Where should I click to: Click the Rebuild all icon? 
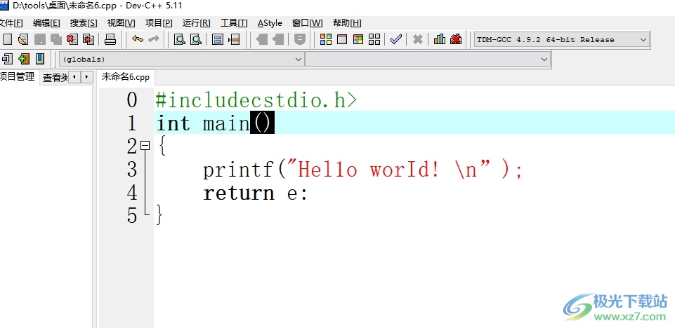(x=375, y=39)
